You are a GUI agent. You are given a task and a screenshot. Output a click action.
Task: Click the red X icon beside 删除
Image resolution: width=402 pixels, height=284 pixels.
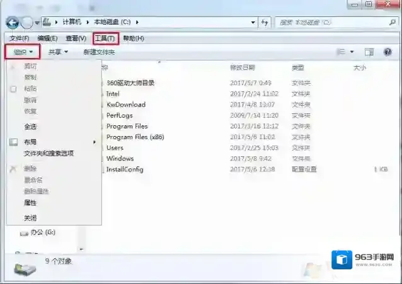pos(13,169)
